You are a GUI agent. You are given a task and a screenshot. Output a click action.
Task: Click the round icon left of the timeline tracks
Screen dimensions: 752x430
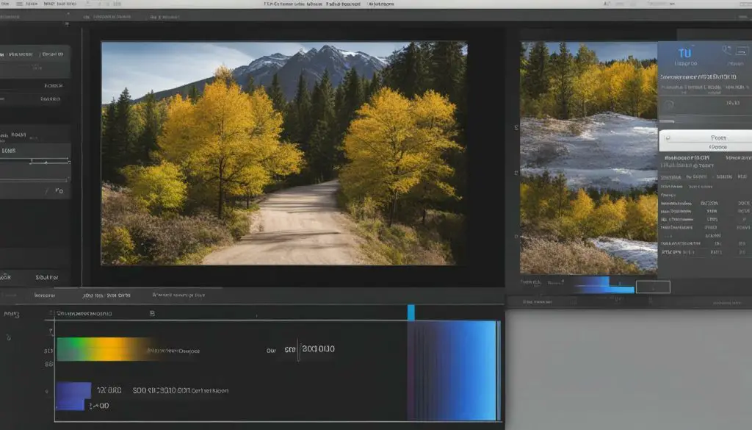[8, 337]
